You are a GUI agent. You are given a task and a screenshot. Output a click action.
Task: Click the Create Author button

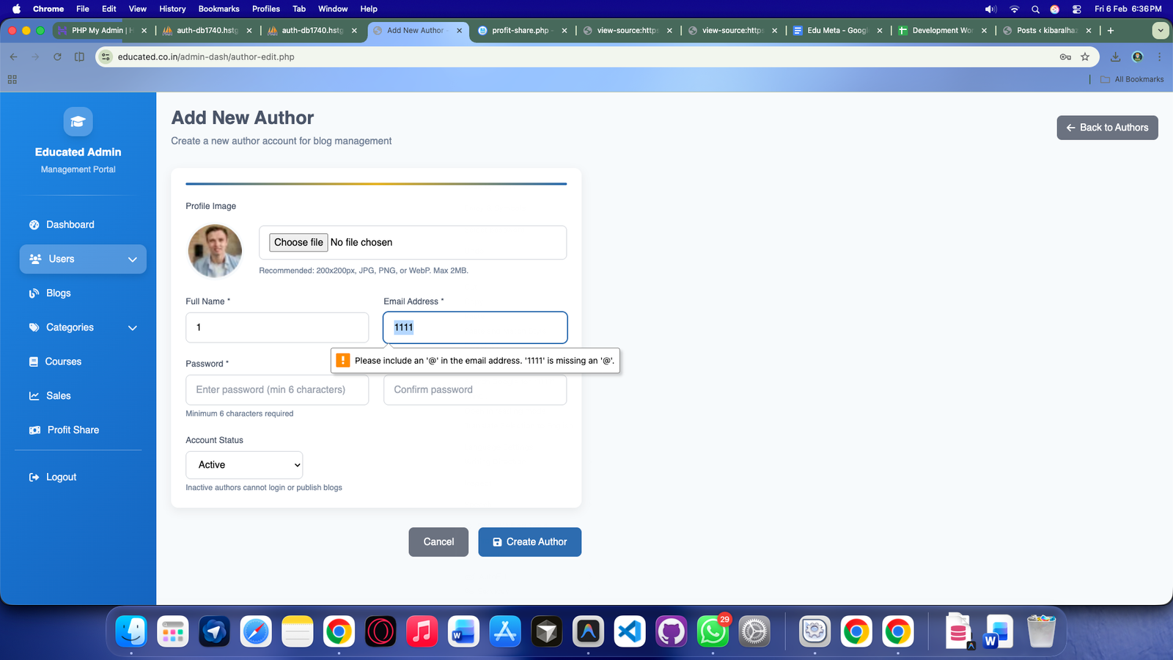tap(529, 542)
